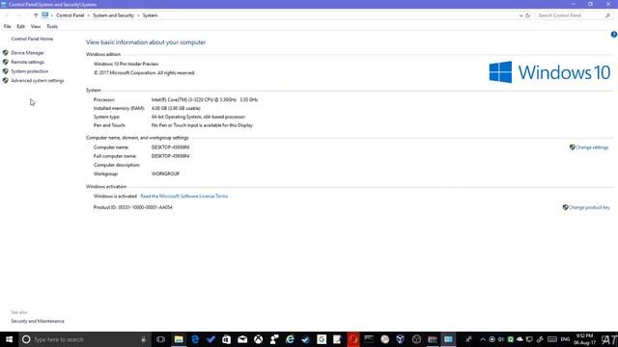Click the back navigation arrow
The width and height of the screenshot is (618, 347).
click(7, 15)
